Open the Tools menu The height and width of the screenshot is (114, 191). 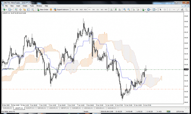(x=32, y=6)
